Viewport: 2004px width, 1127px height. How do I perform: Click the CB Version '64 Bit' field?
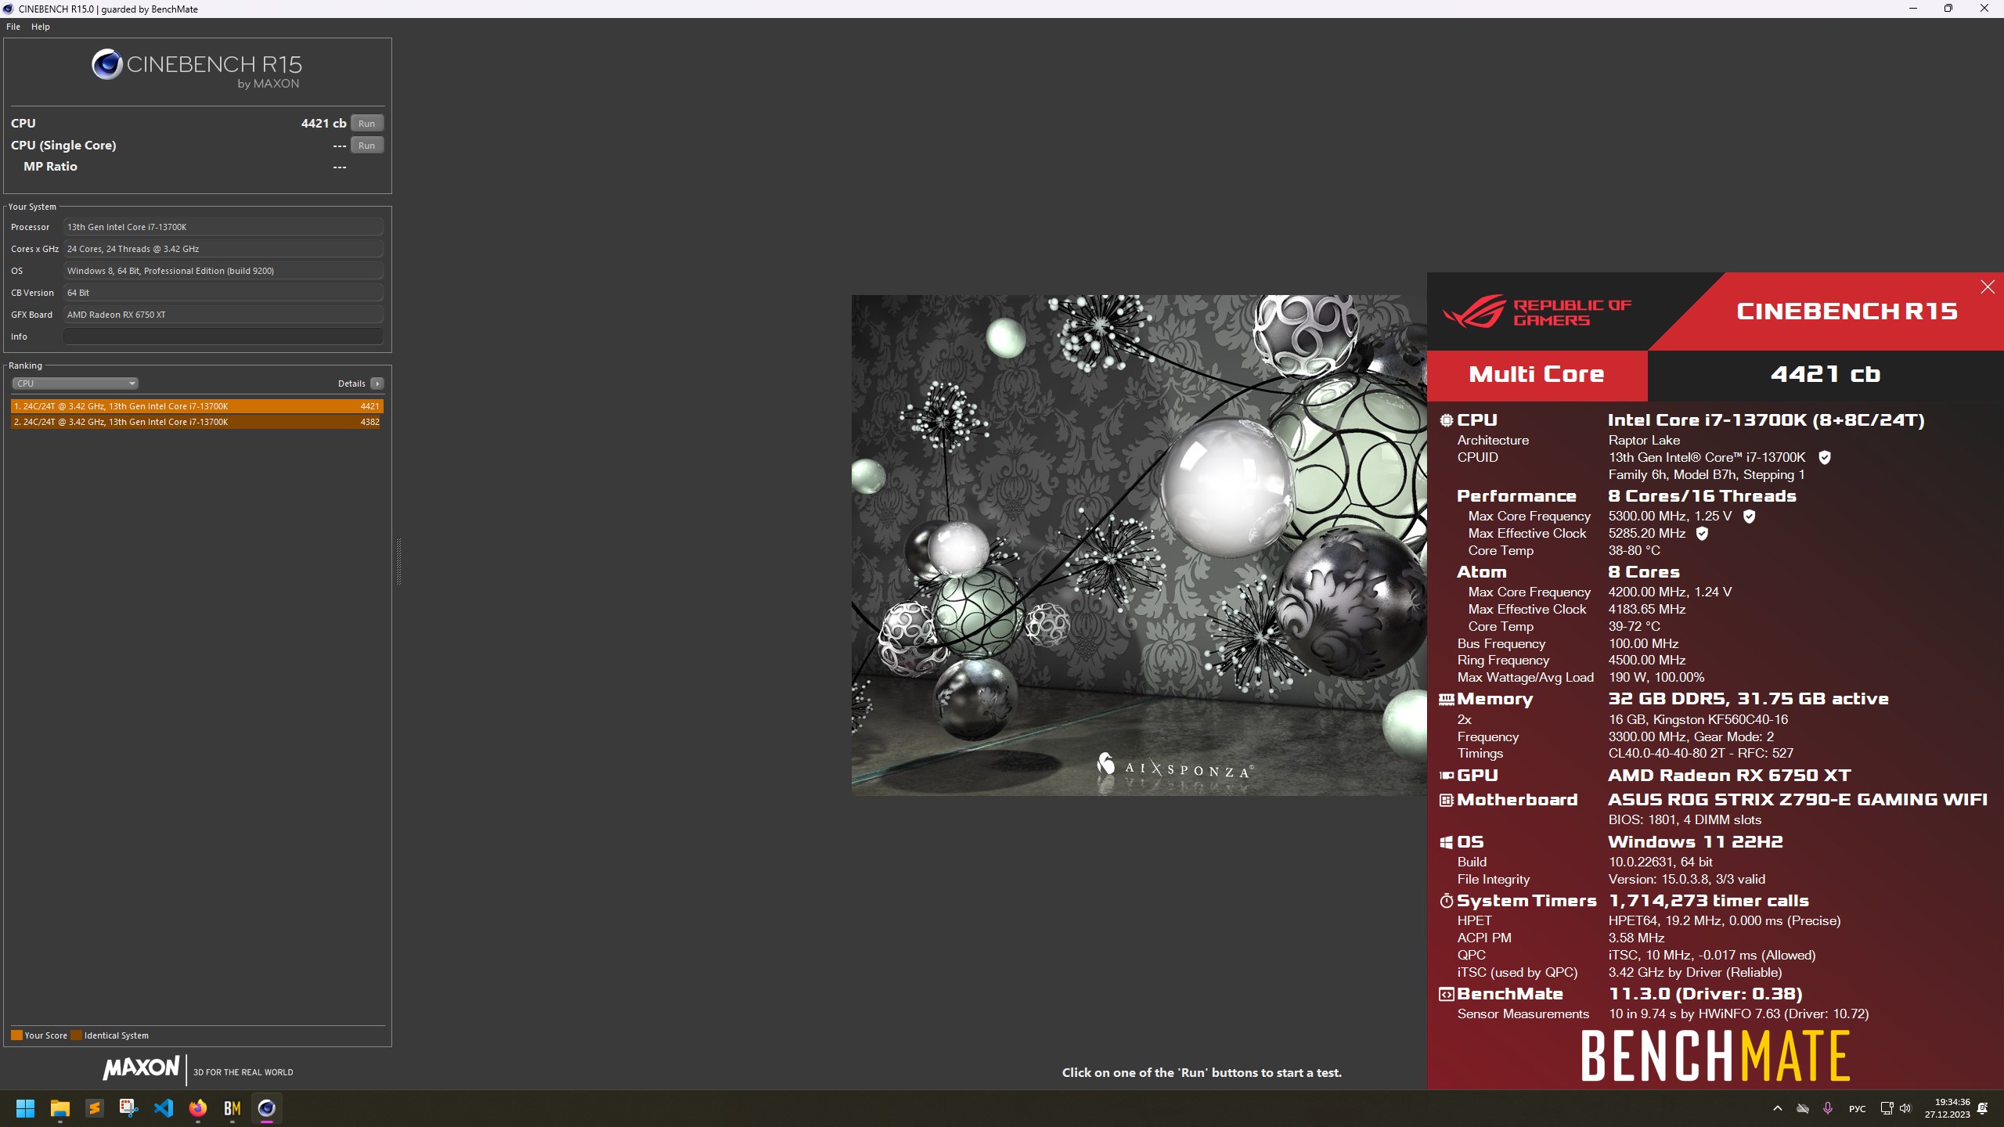[223, 293]
